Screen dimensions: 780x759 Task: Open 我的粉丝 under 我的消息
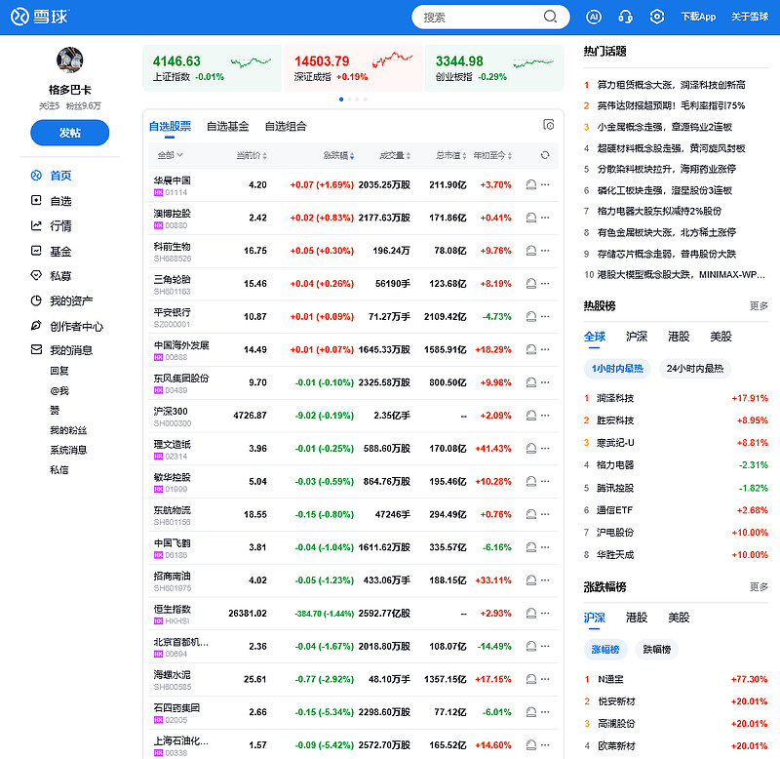click(x=68, y=430)
